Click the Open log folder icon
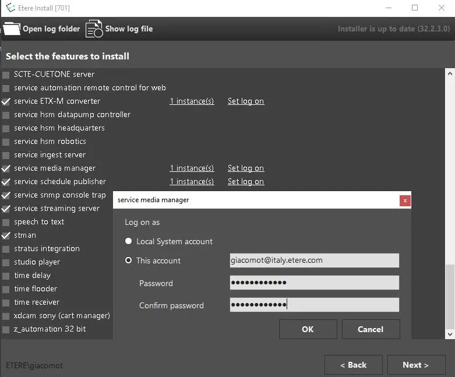This screenshot has width=455, height=377. tap(12, 29)
